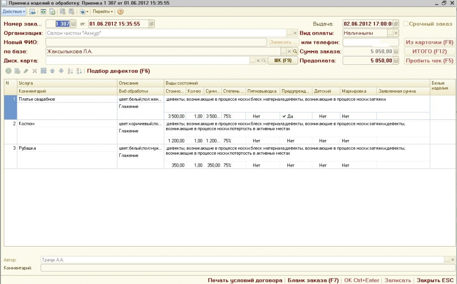The image size is (457, 284).
Task: Move row up with the up arrow icon
Action: pos(53,71)
